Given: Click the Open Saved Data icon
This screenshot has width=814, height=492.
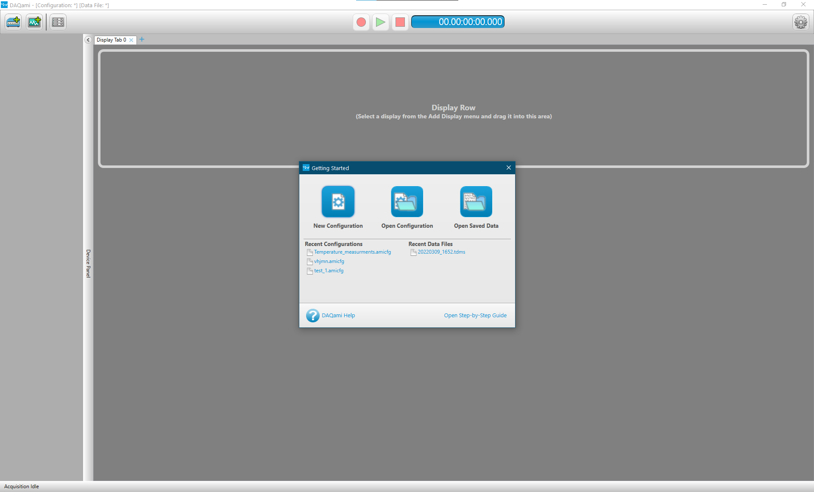Looking at the screenshot, I should pyautogui.click(x=476, y=201).
